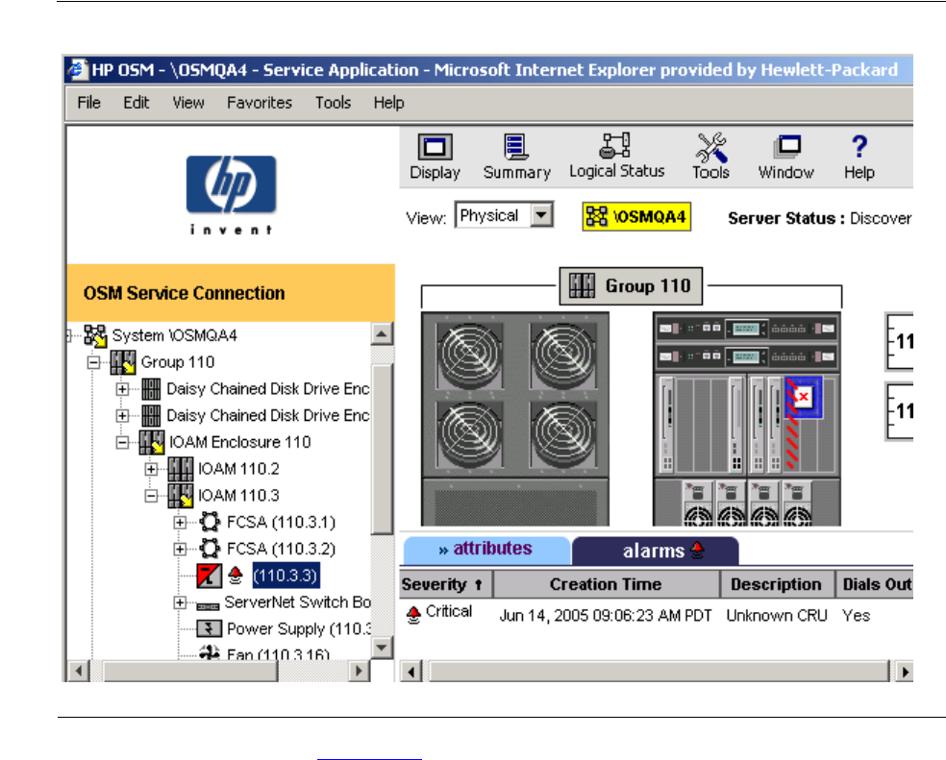This screenshot has width=946, height=760.
Task: Click the tree panel scroll-right arrow
Action: pos(359,671)
